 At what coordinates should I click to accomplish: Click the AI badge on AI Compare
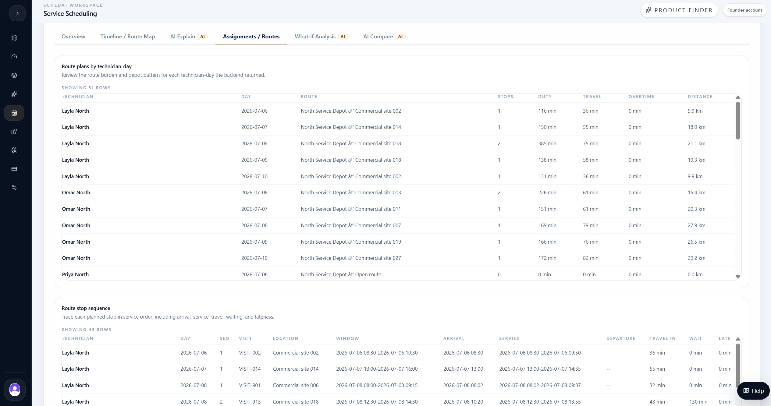400,37
